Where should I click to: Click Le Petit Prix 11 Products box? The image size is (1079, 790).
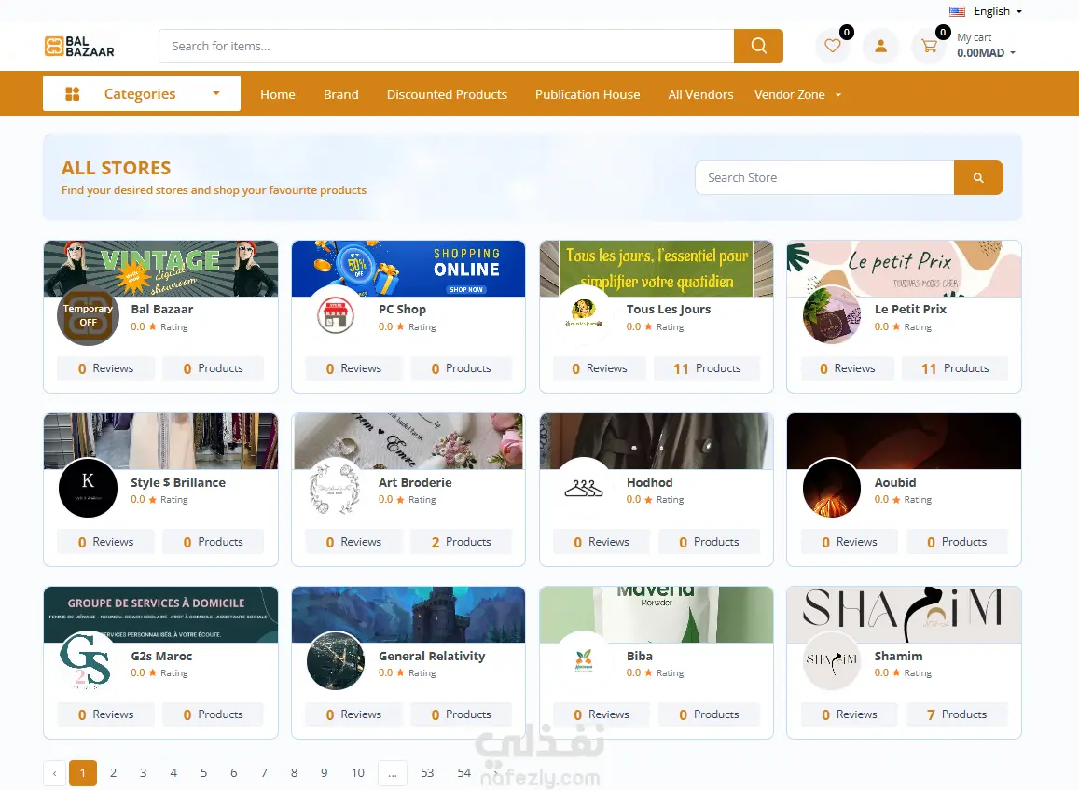coord(955,368)
